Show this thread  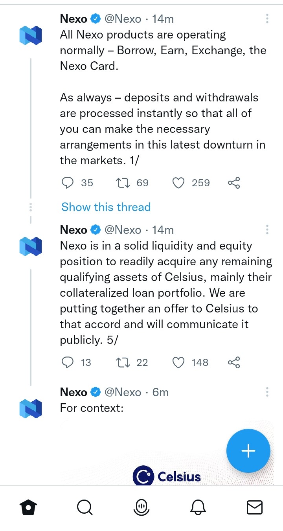[x=106, y=207]
